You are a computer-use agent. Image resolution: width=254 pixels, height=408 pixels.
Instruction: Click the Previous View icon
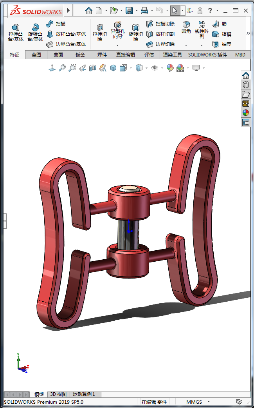83,68
